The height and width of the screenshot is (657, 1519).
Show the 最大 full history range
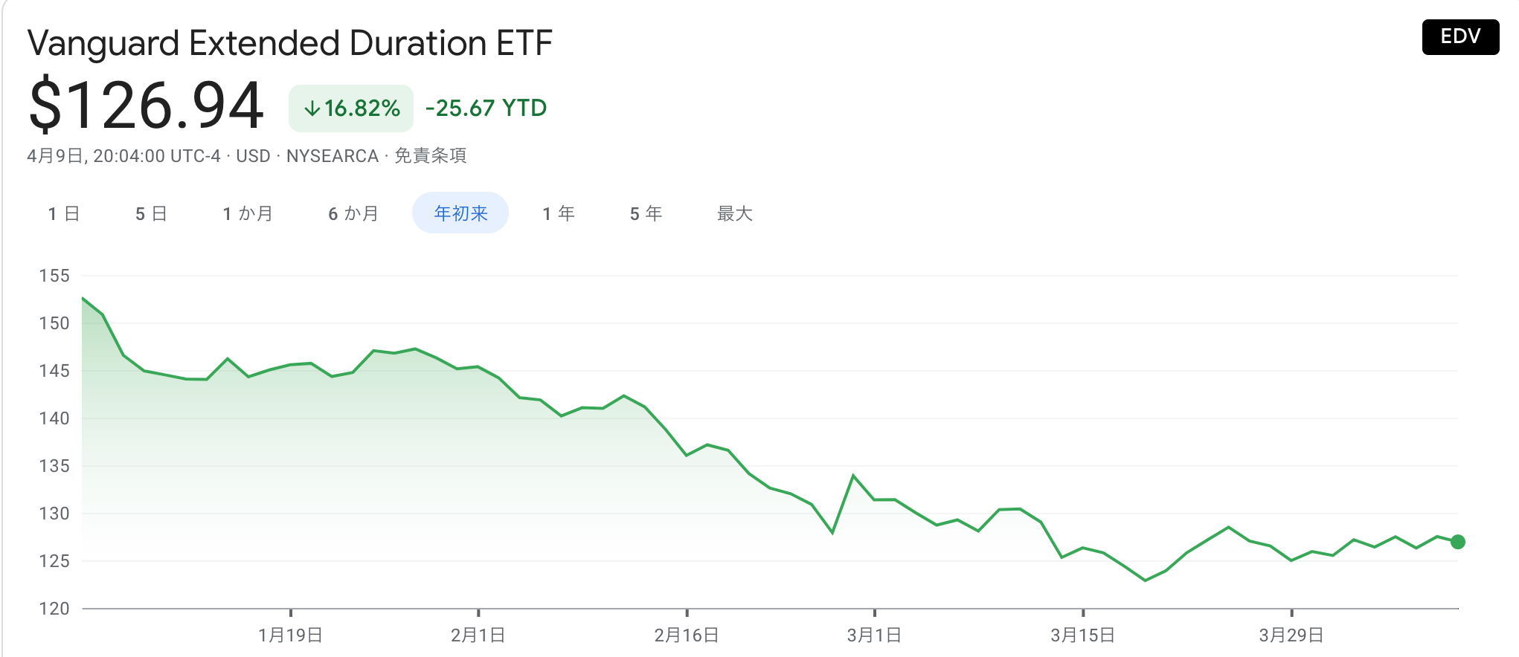[735, 214]
